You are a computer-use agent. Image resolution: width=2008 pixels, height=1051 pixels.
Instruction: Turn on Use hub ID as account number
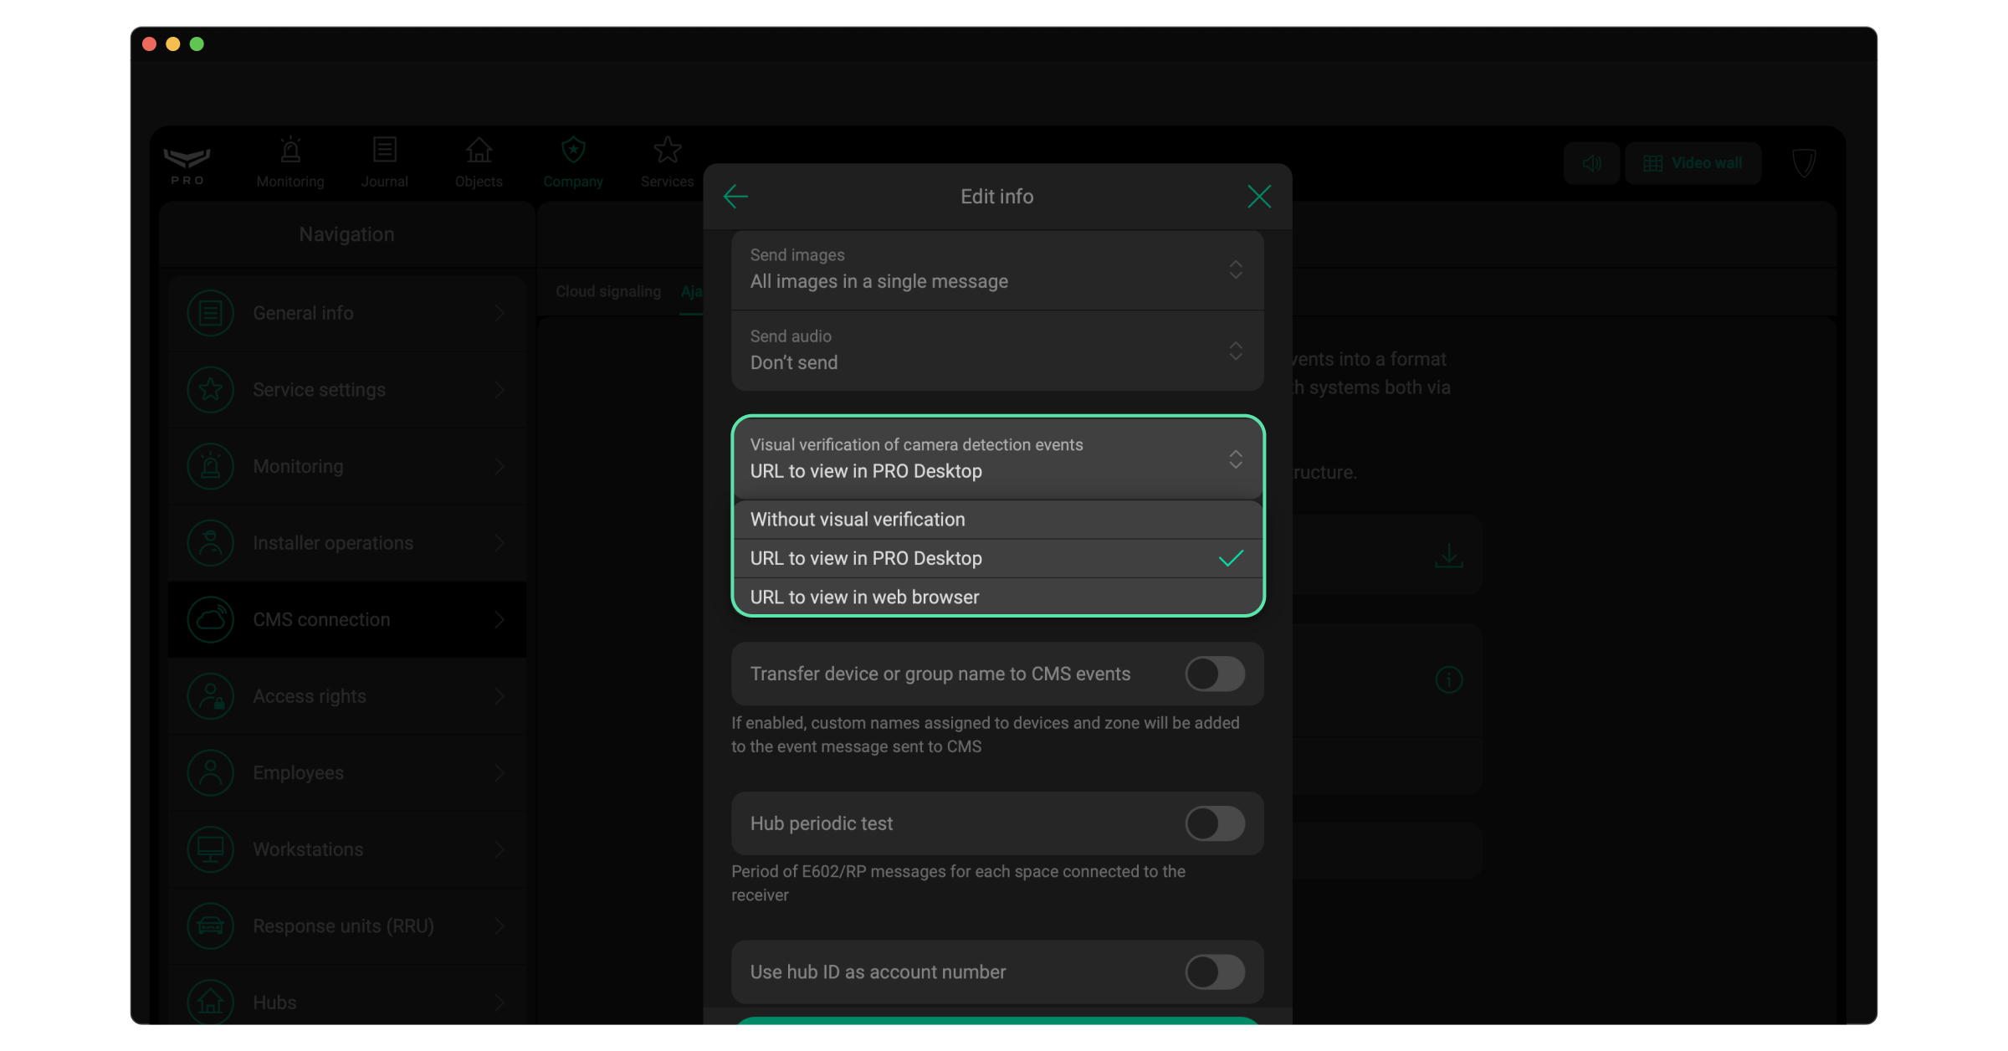1214,972
